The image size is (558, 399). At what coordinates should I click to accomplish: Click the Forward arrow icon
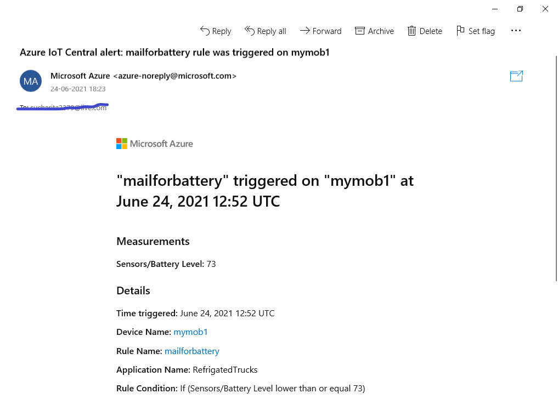pyautogui.click(x=305, y=31)
